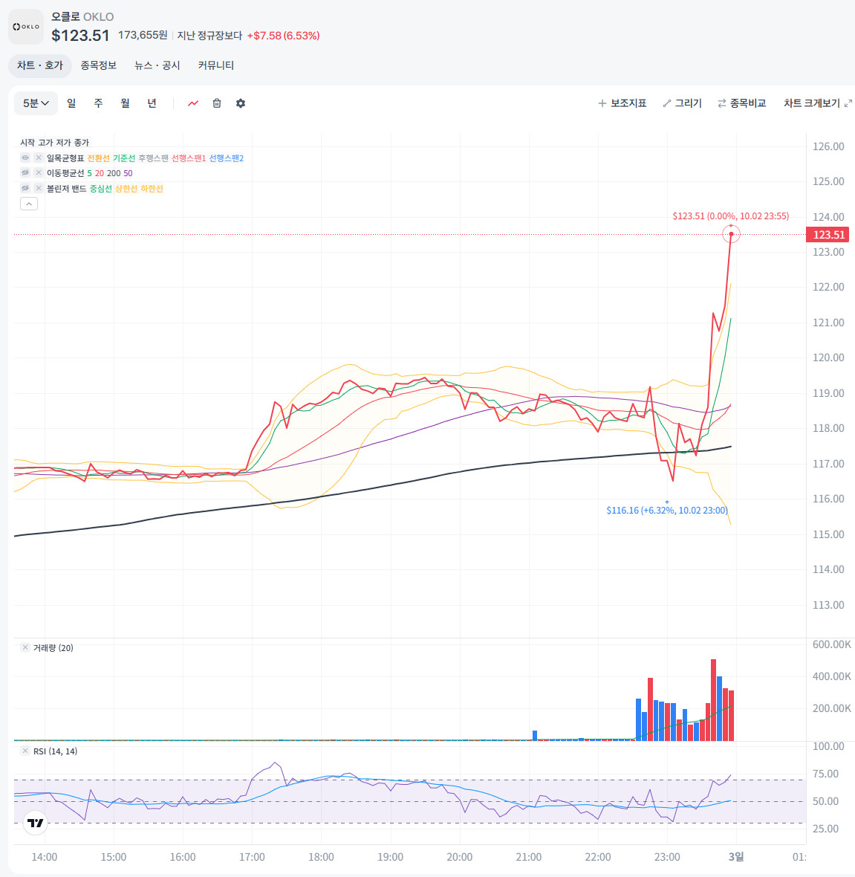Viewport: 855px width, 877px height.
Task: Click the TradingView logo icon
Action: (x=35, y=823)
